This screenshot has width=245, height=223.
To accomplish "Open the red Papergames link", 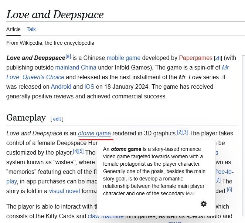I will (195, 58).
